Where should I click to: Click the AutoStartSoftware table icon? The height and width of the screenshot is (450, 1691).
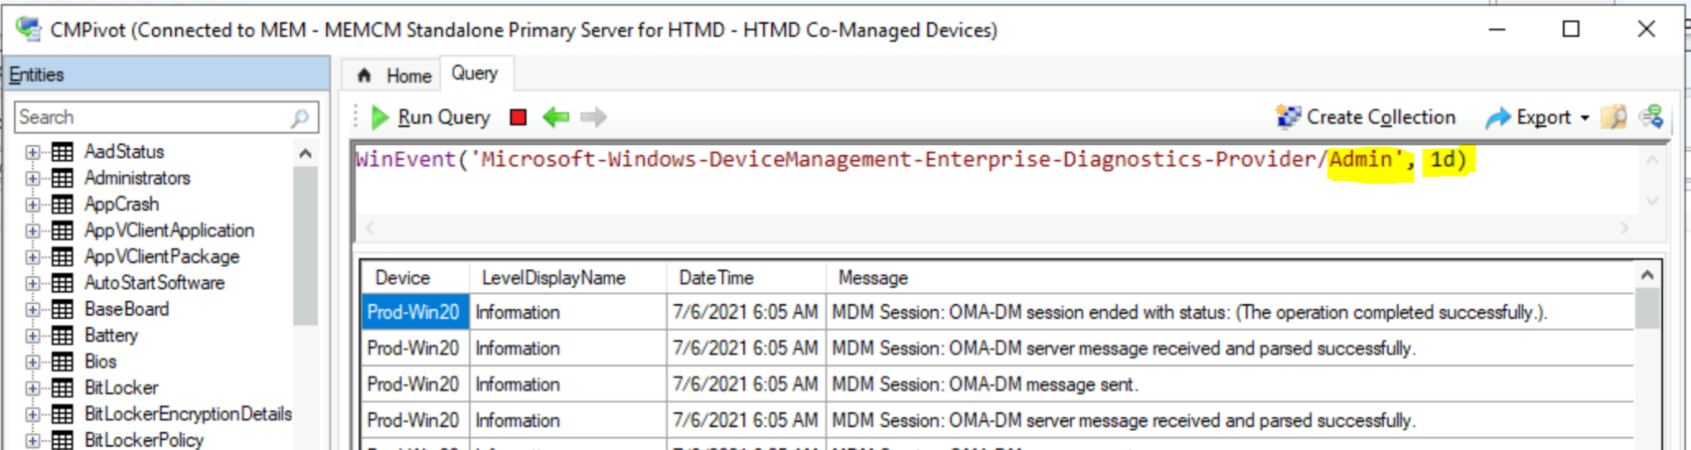(62, 284)
